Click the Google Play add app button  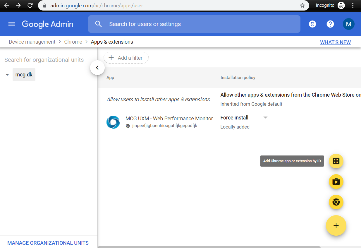point(336,182)
